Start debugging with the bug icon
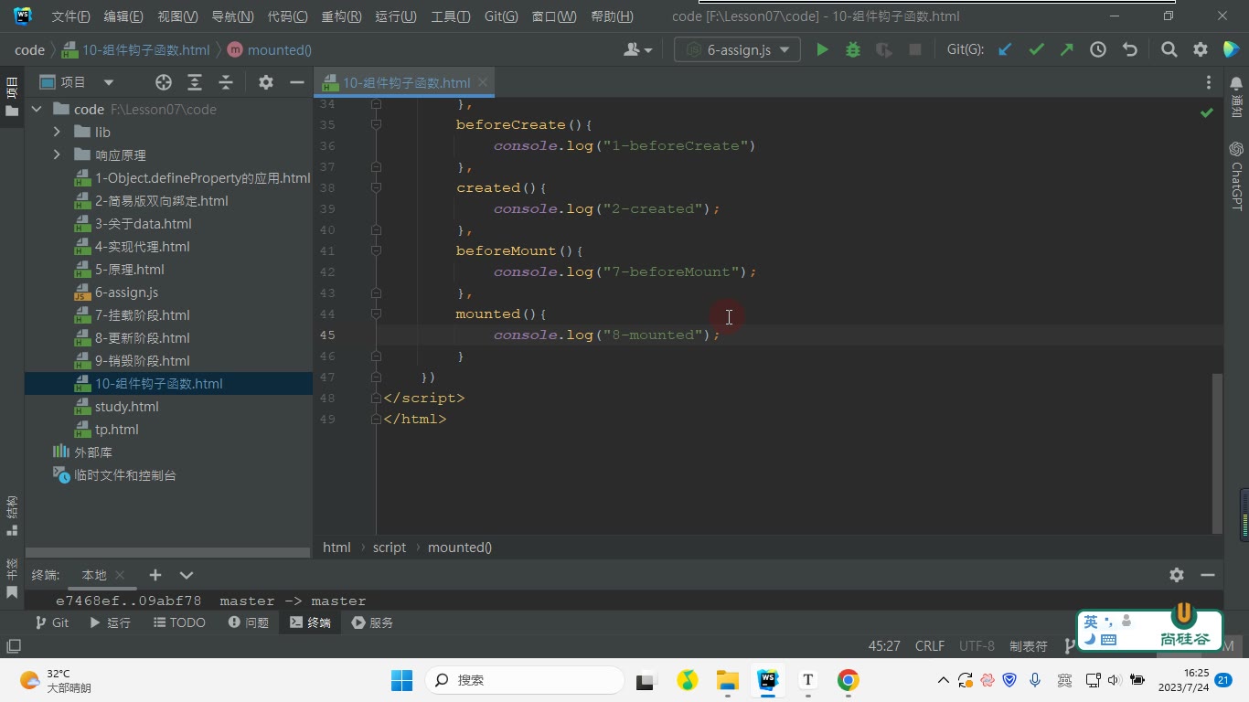This screenshot has height=702, width=1249. tap(853, 50)
